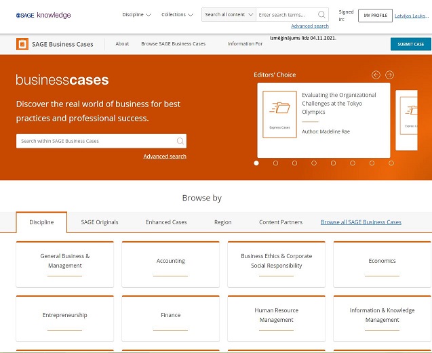Viewport: 432px width, 353px height.
Task: Open Browse SAGE Business Cases menu
Action: point(174,44)
